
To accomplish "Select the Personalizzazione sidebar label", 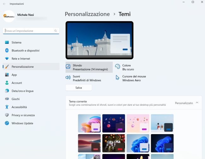I will (23, 67).
